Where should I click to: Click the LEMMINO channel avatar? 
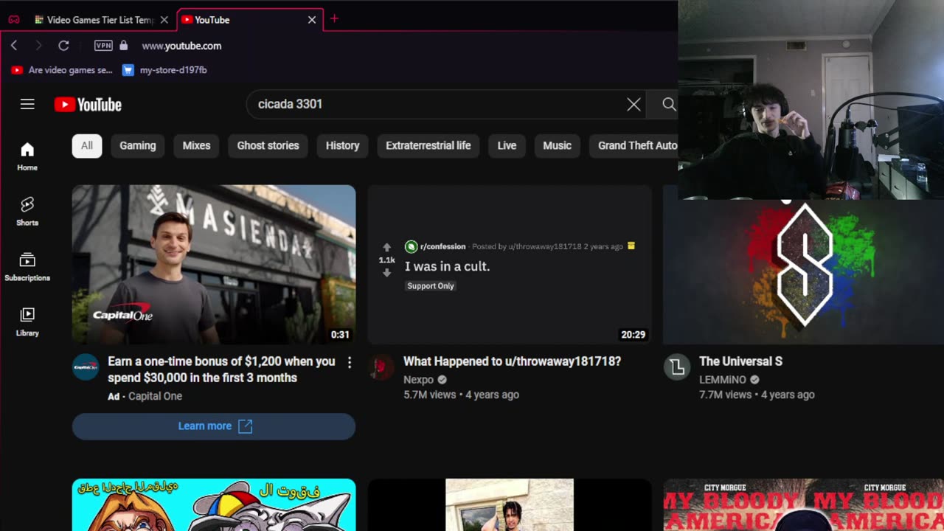677,367
